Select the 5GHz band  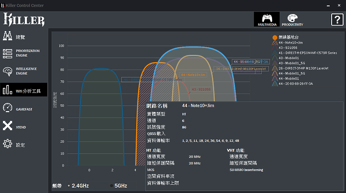[x=119, y=186]
